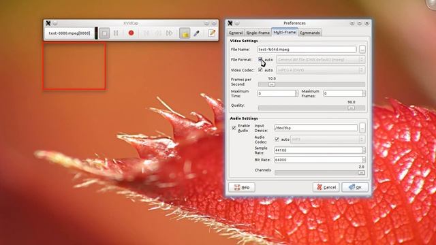The width and height of the screenshot is (436, 245).
Task: Browse for file name with ... button
Action: coord(362,50)
